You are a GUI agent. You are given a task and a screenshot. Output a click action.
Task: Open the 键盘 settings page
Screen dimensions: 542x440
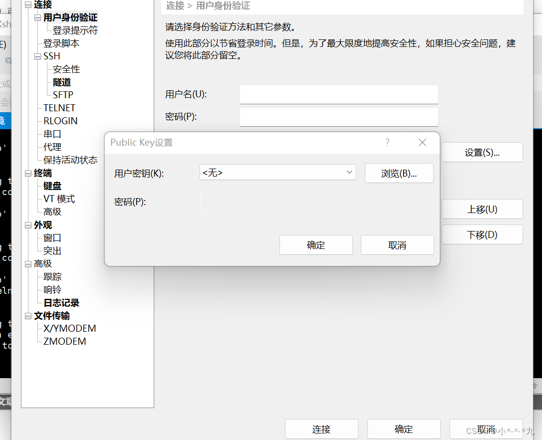point(51,186)
